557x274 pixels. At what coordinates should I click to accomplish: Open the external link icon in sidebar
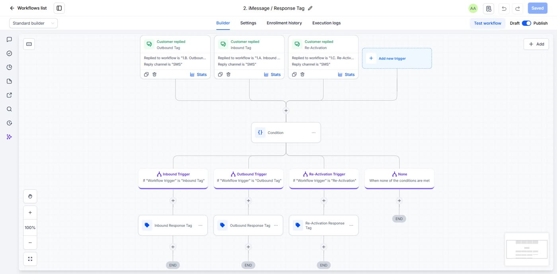pyautogui.click(x=9, y=95)
